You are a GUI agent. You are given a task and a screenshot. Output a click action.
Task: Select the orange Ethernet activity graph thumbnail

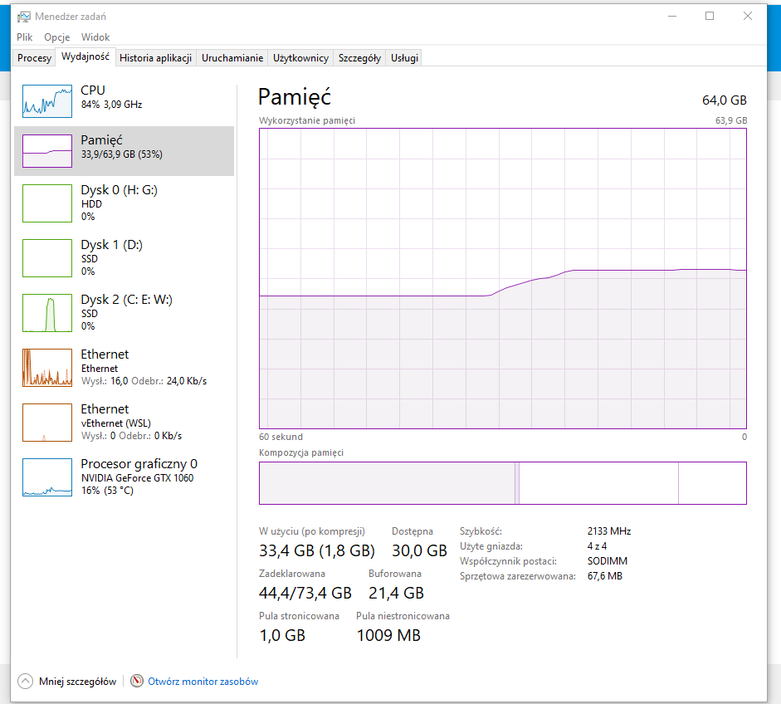pos(47,368)
